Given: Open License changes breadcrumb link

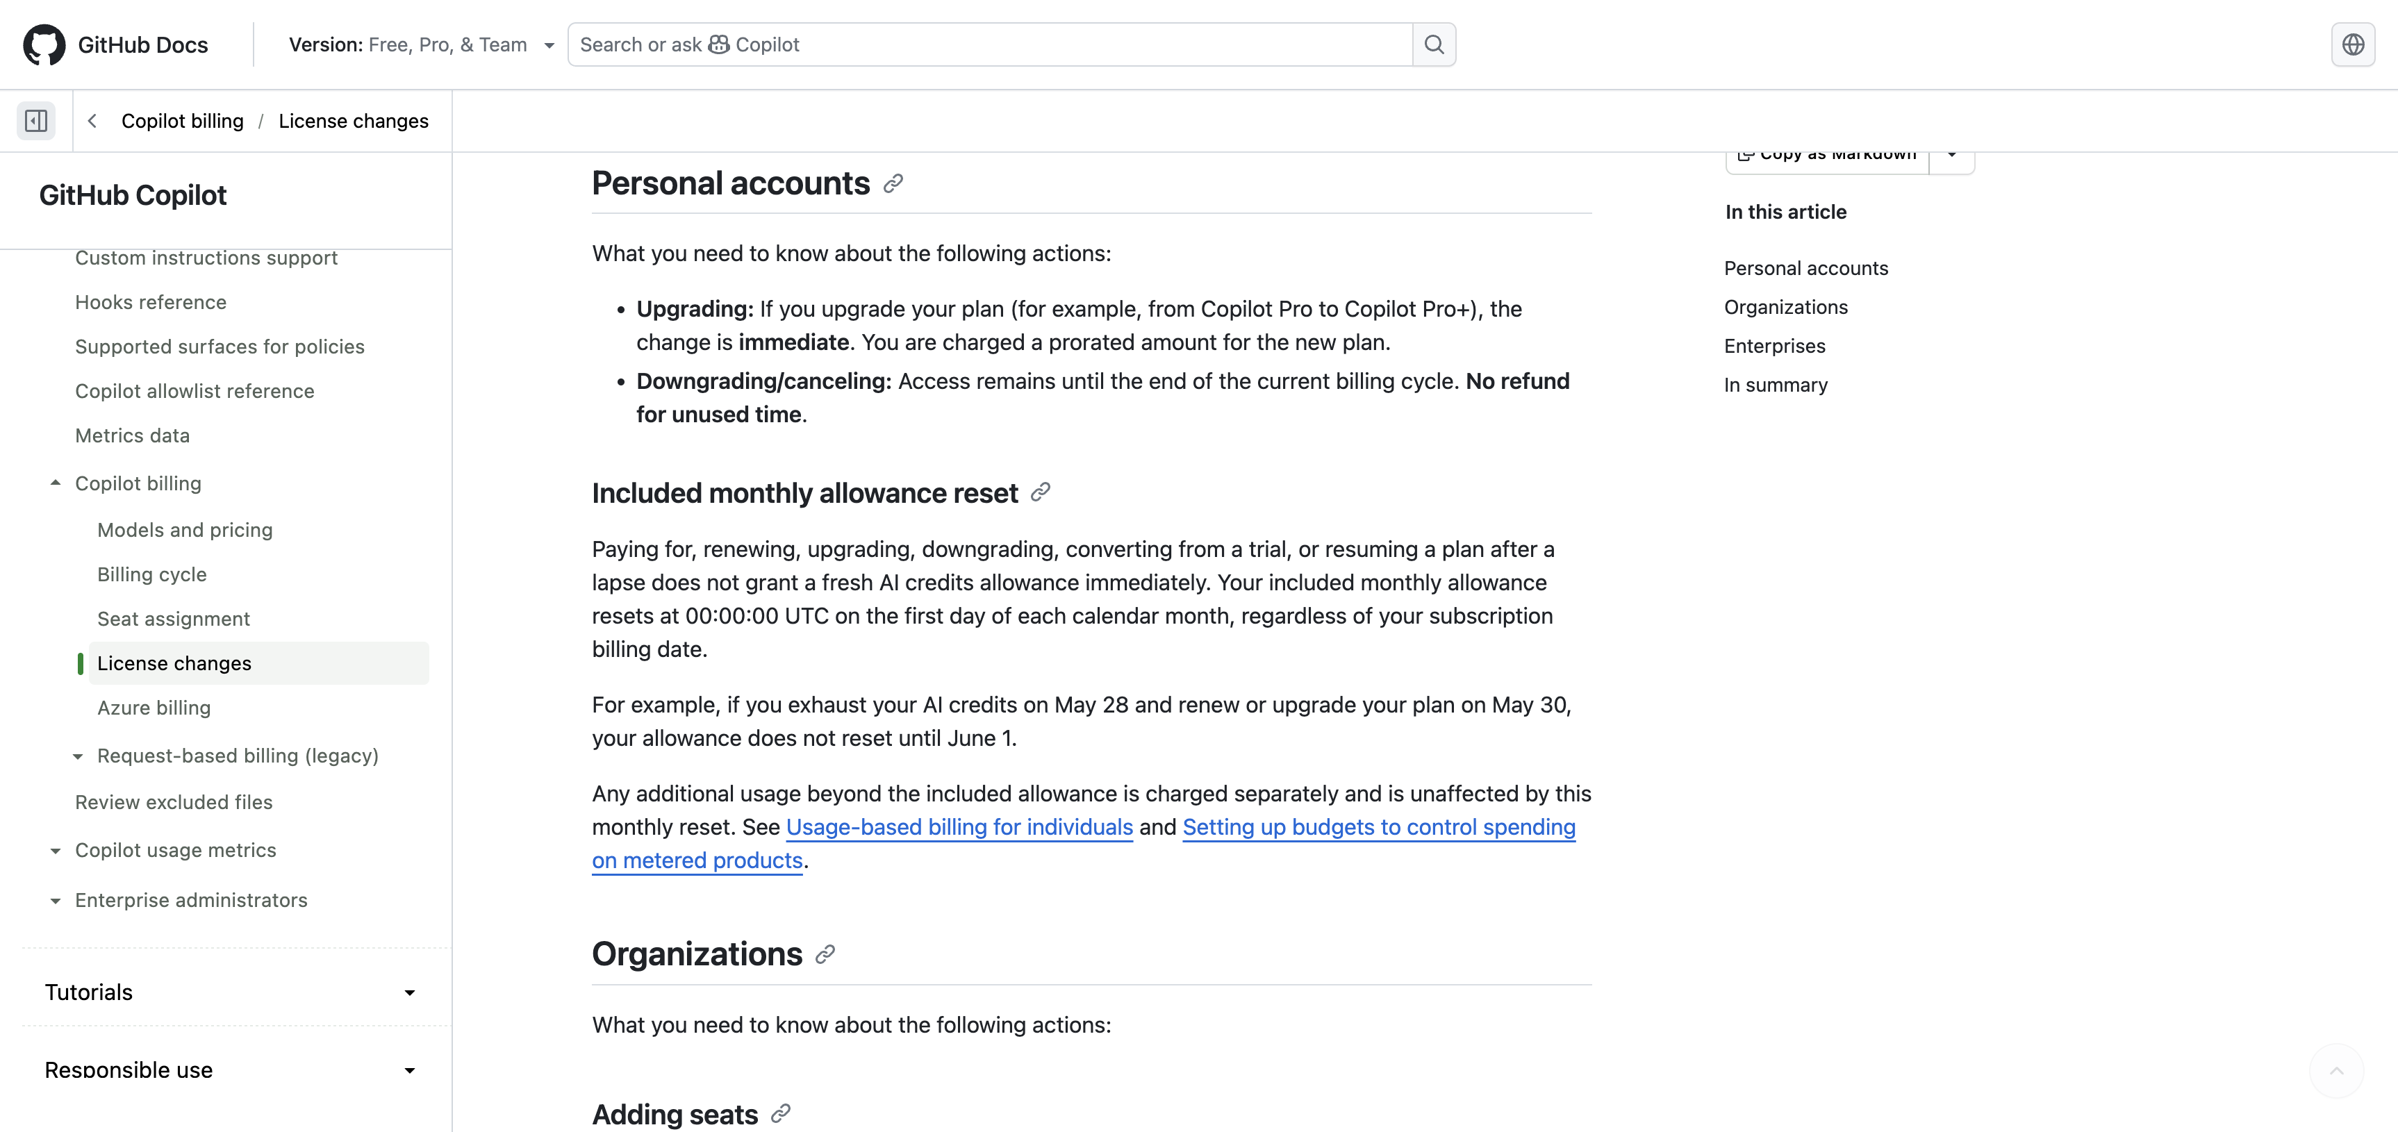Looking at the screenshot, I should [354, 121].
